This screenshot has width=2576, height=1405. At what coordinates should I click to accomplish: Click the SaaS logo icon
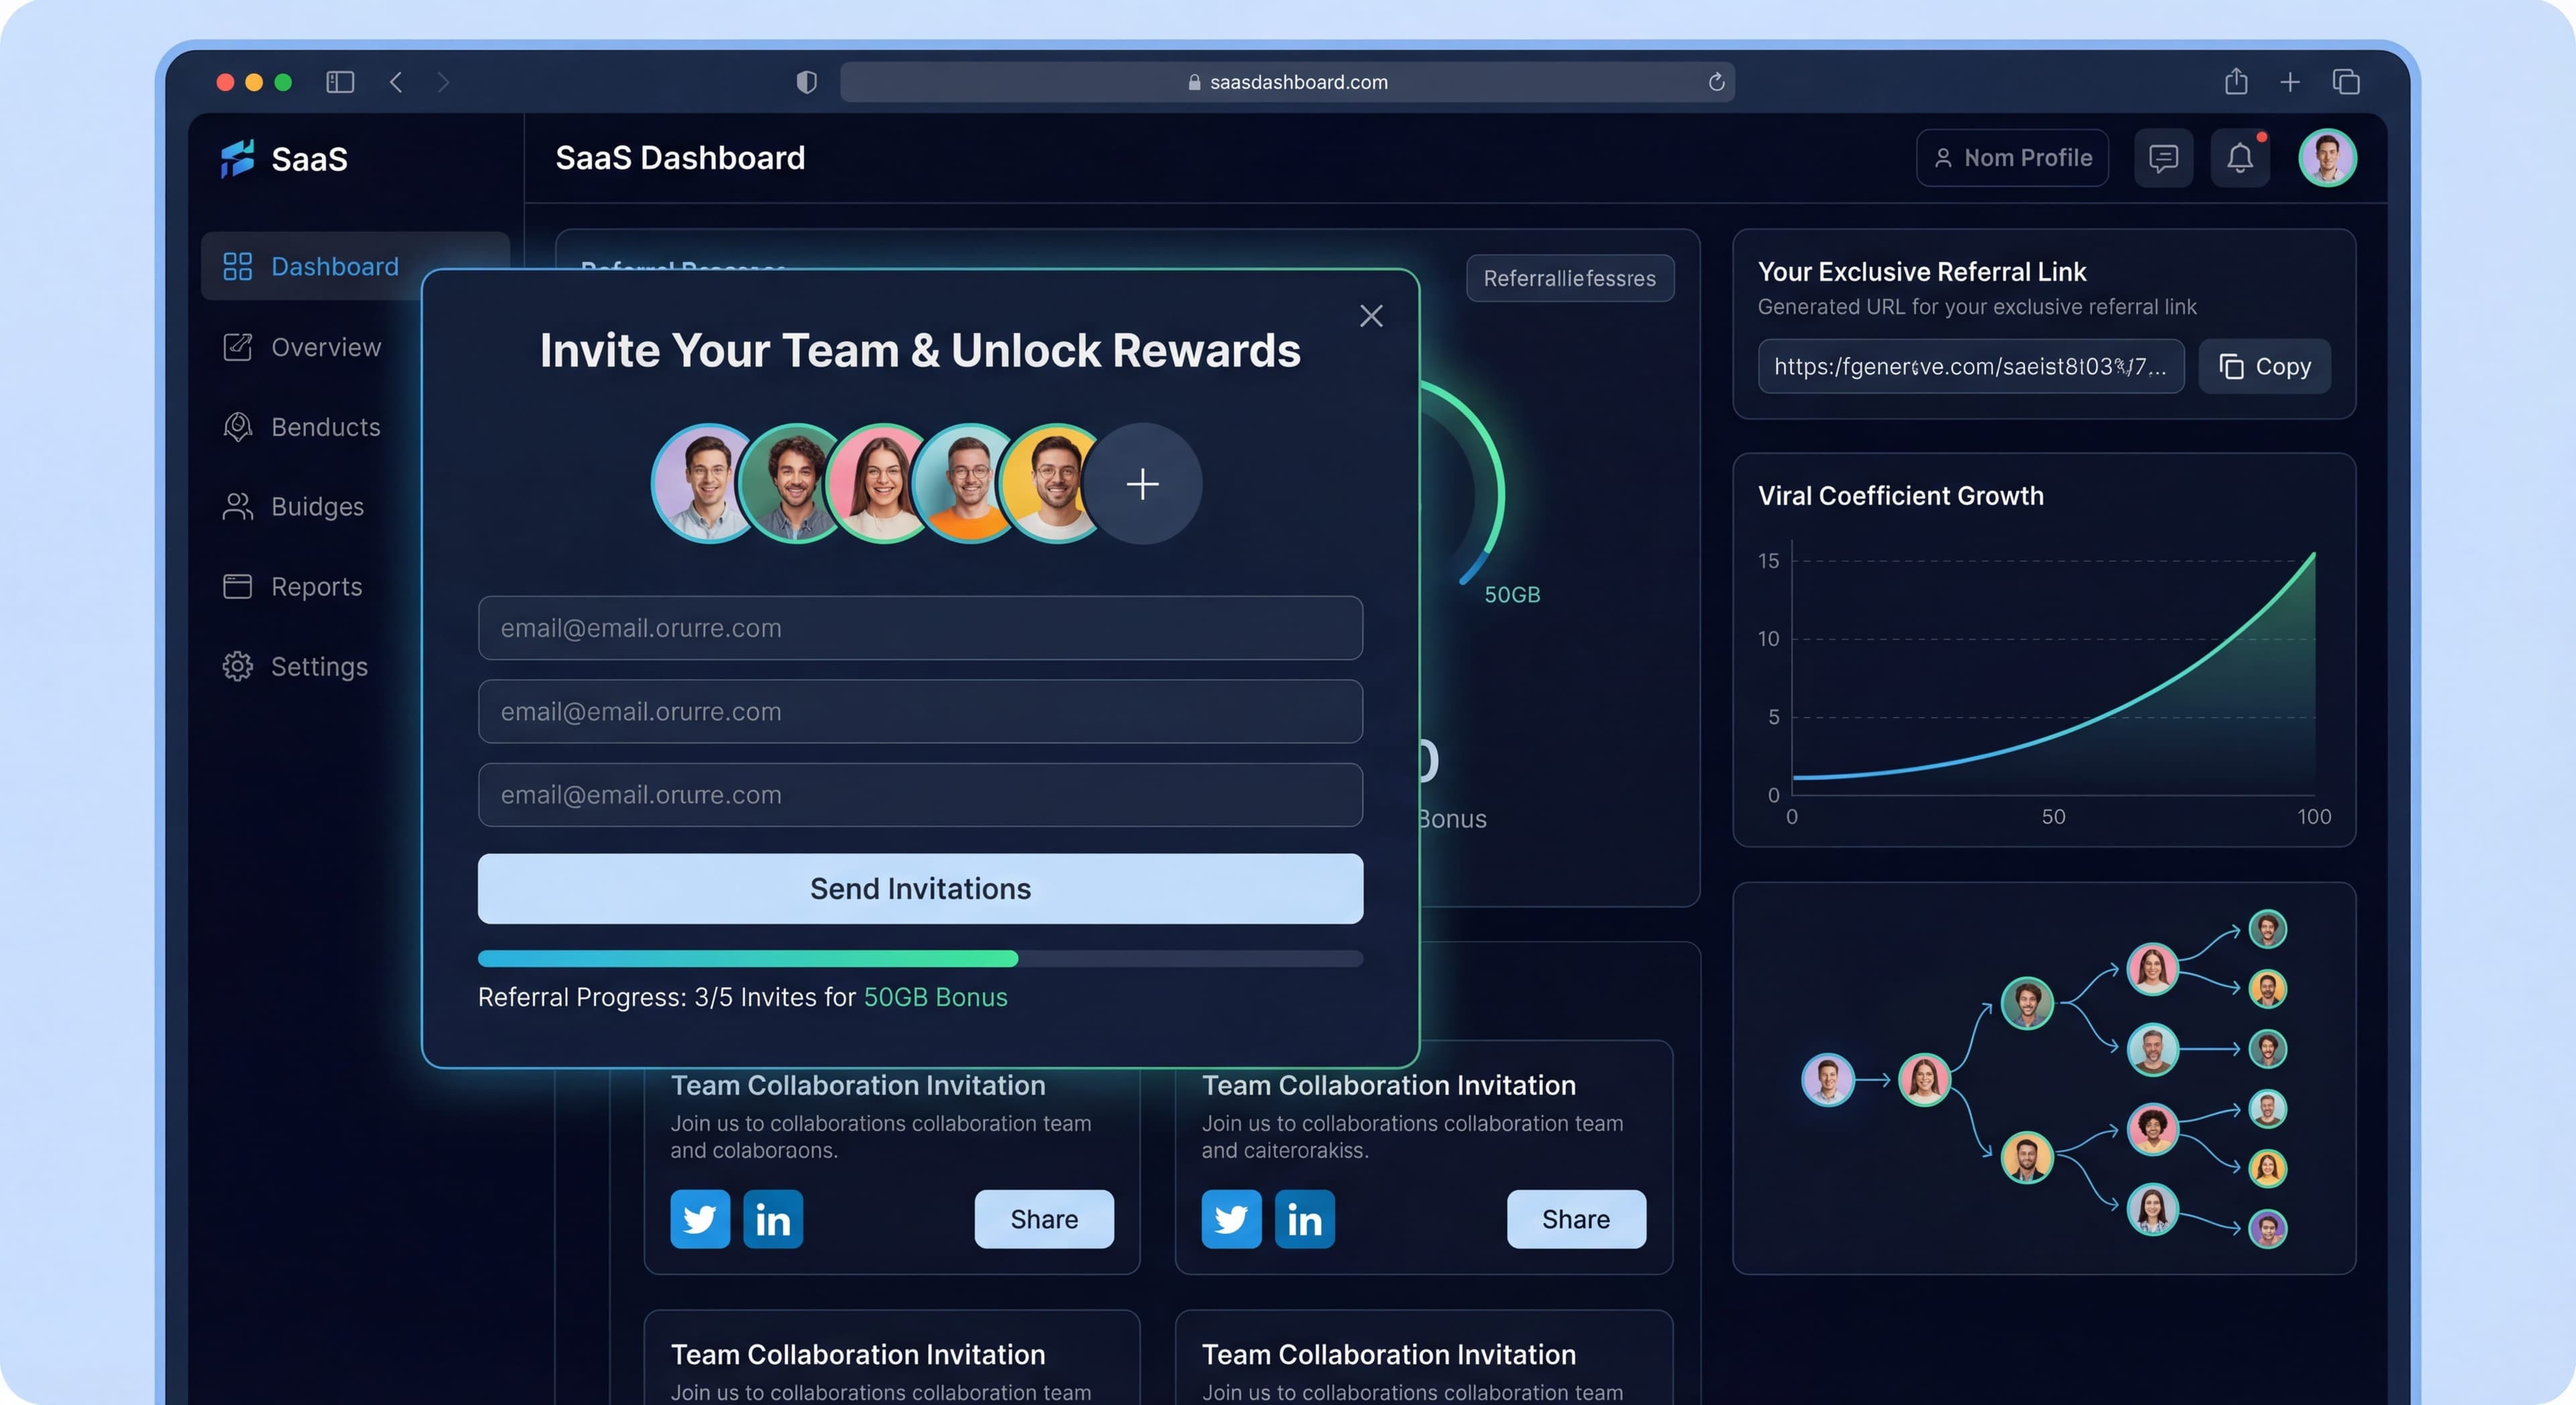237,158
